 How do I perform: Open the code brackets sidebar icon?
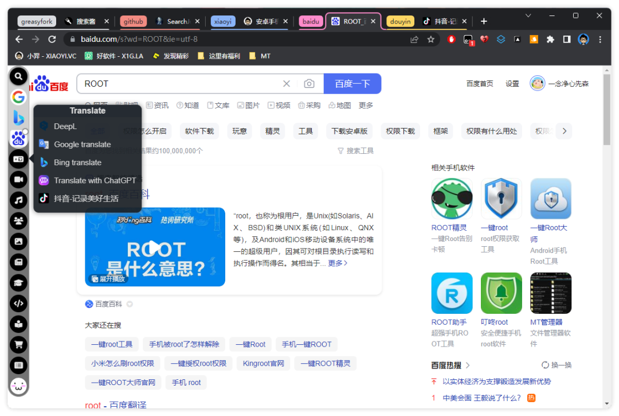point(18,304)
